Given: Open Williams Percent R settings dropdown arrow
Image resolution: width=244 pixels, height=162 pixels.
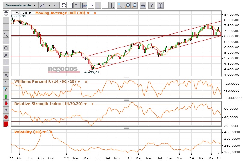Looking at the screenshot, I should pyautogui.click(x=79, y=82).
